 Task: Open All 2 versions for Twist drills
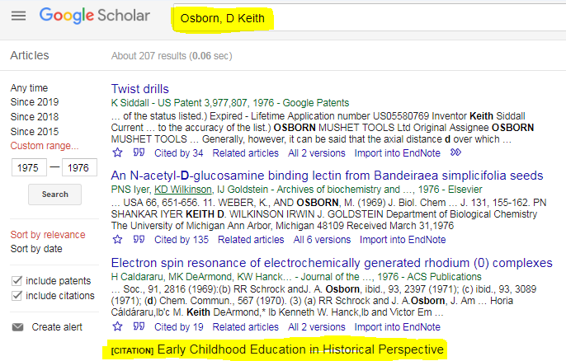point(317,153)
